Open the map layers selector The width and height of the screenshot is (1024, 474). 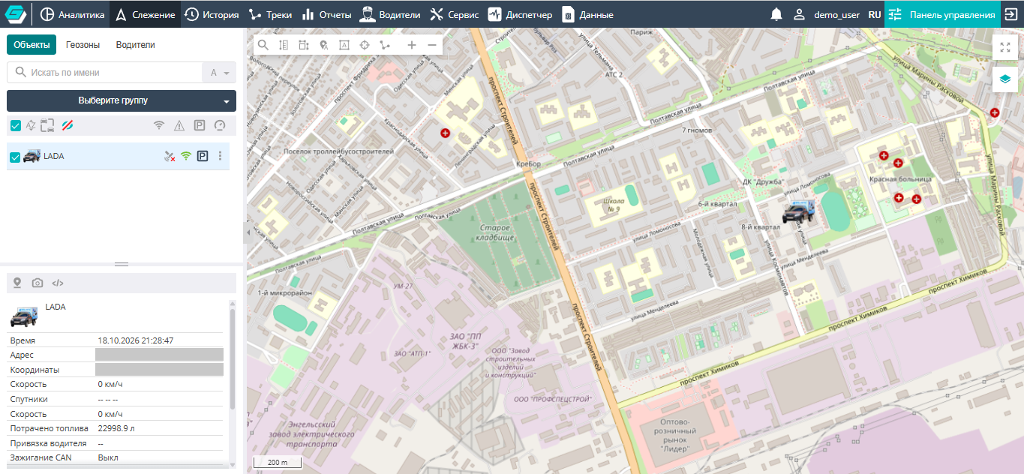coord(1005,79)
